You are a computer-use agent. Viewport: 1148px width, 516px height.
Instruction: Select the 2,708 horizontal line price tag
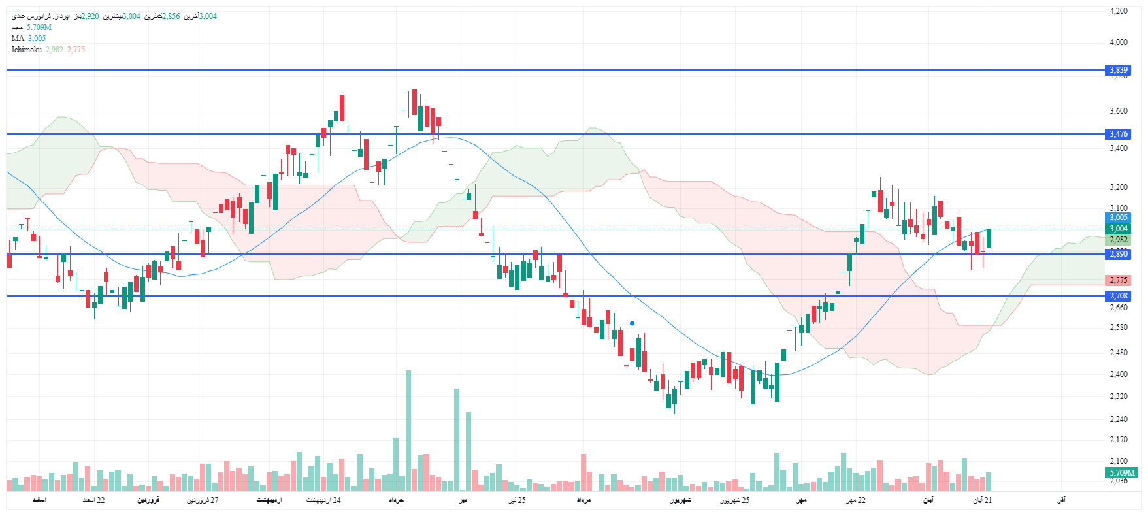point(1119,296)
